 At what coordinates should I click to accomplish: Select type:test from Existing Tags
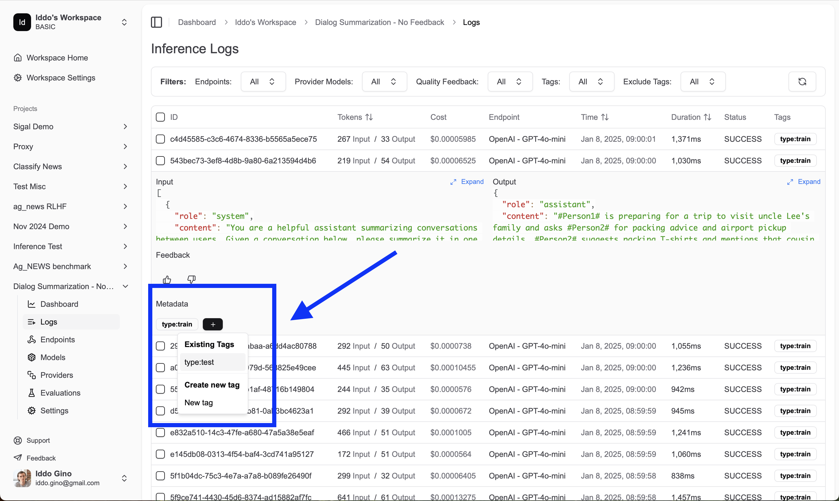[x=199, y=362]
